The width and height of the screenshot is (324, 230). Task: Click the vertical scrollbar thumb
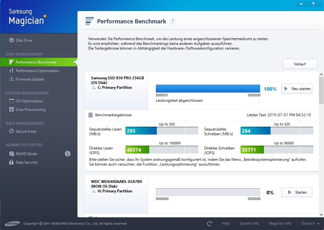(321, 90)
